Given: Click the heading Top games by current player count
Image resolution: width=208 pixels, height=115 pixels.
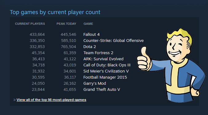Looking at the screenshot, I should pyautogui.click(x=55, y=12).
